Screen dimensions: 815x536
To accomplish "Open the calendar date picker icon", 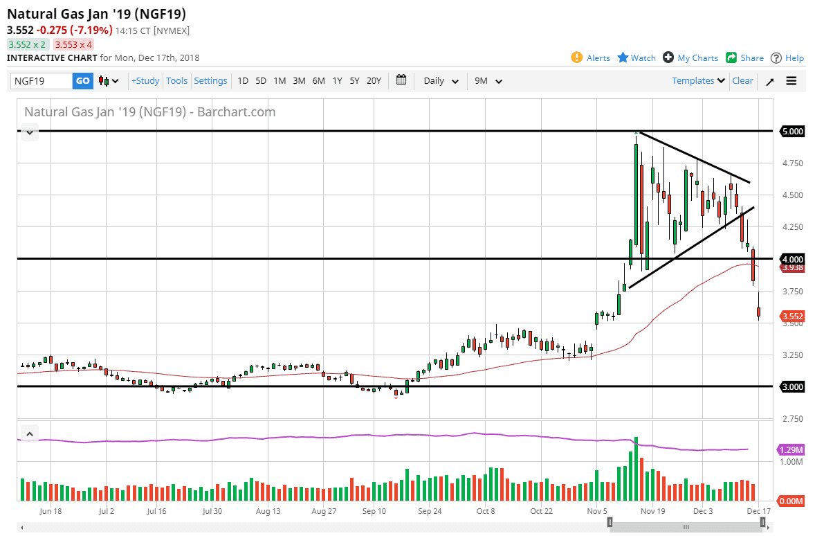I will pos(401,80).
